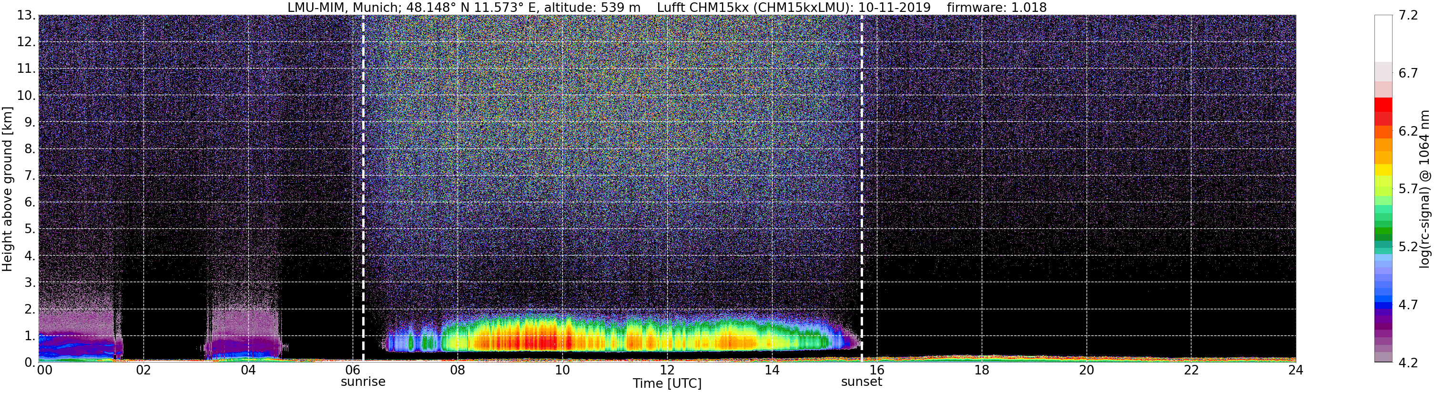Click the x-axis tick label '06'
Viewport: 1434px width, 393px height.
[x=353, y=370]
